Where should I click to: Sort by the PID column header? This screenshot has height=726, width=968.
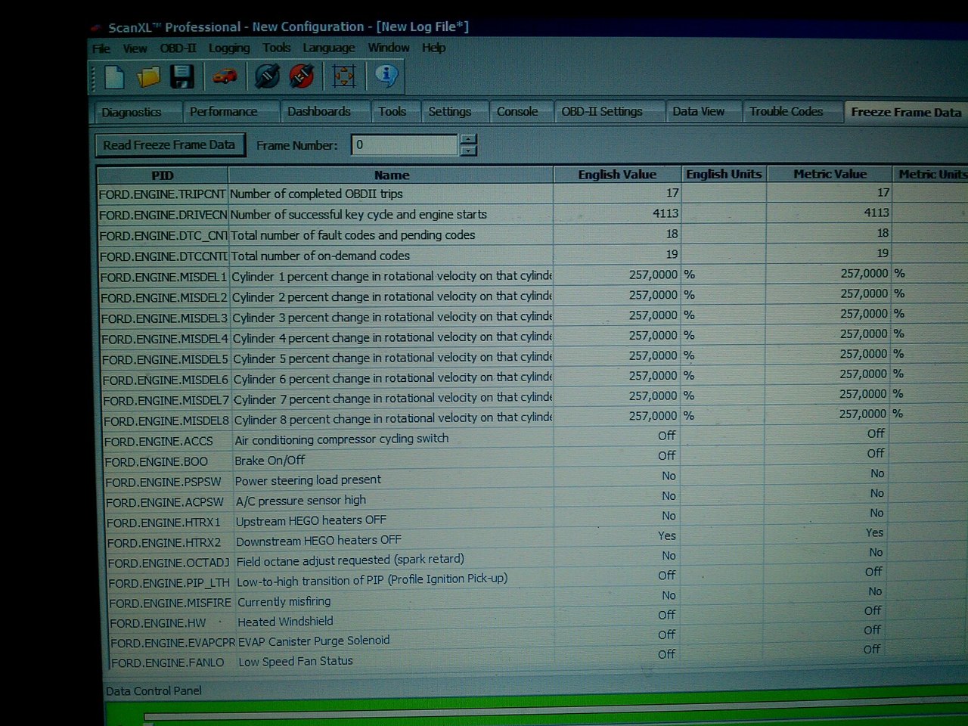point(163,175)
